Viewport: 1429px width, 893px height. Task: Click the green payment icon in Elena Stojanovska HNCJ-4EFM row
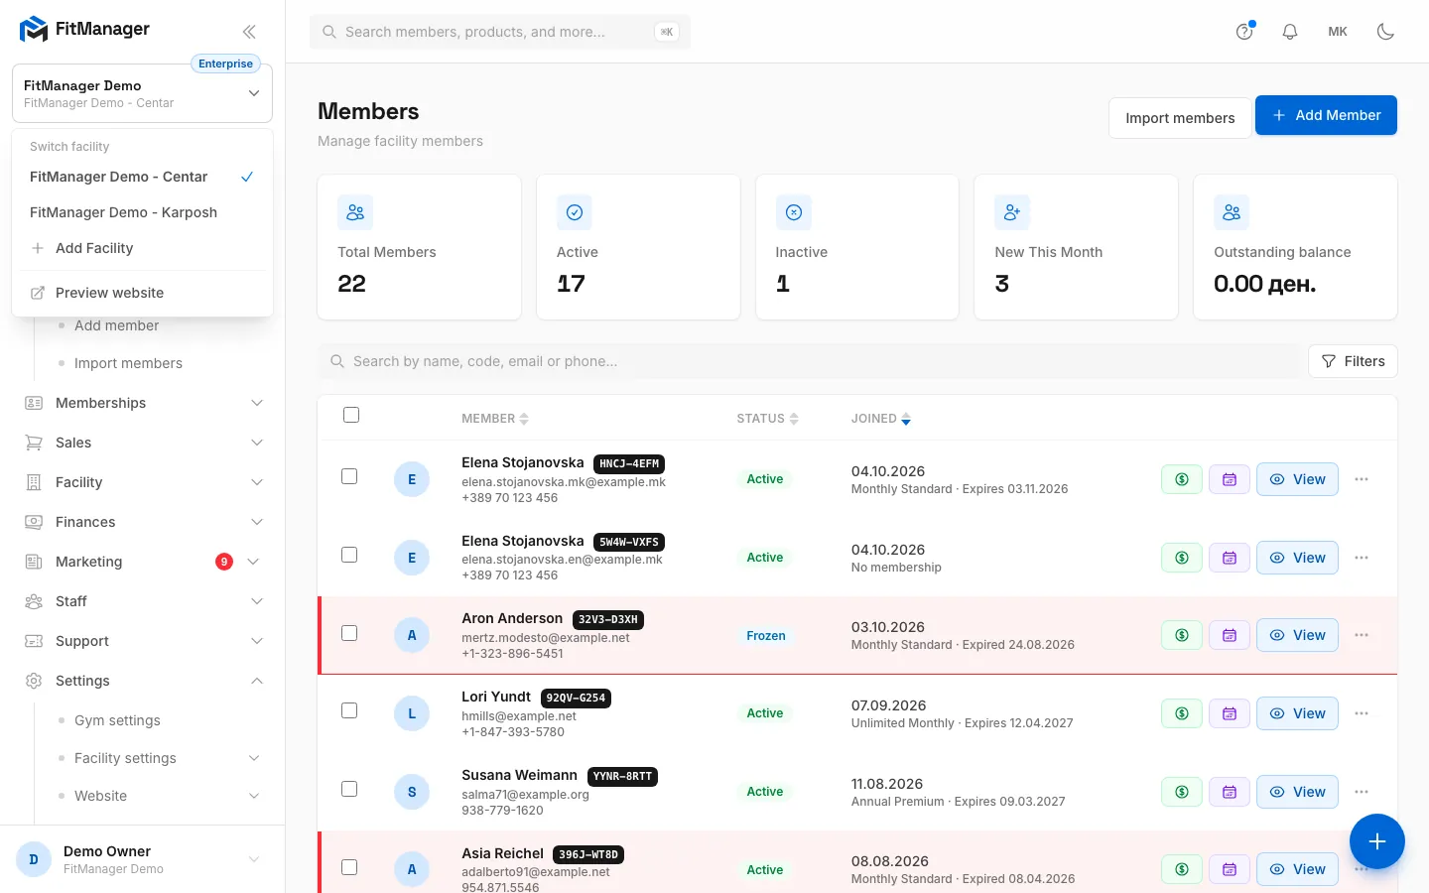[x=1182, y=479]
